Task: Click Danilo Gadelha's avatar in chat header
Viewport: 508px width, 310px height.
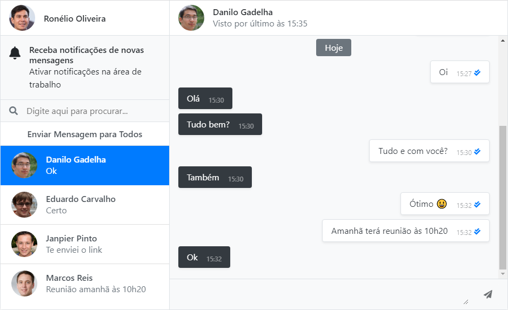Action: point(191,18)
